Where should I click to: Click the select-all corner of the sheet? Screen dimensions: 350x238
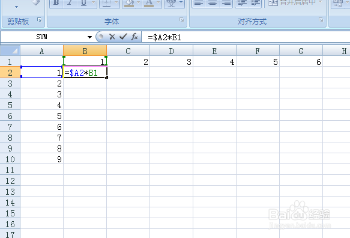[10, 50]
